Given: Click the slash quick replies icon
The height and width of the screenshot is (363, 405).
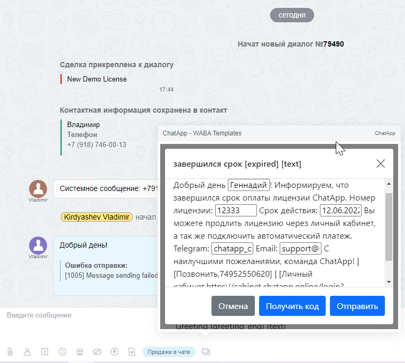Looking at the screenshot, I should point(45,352).
